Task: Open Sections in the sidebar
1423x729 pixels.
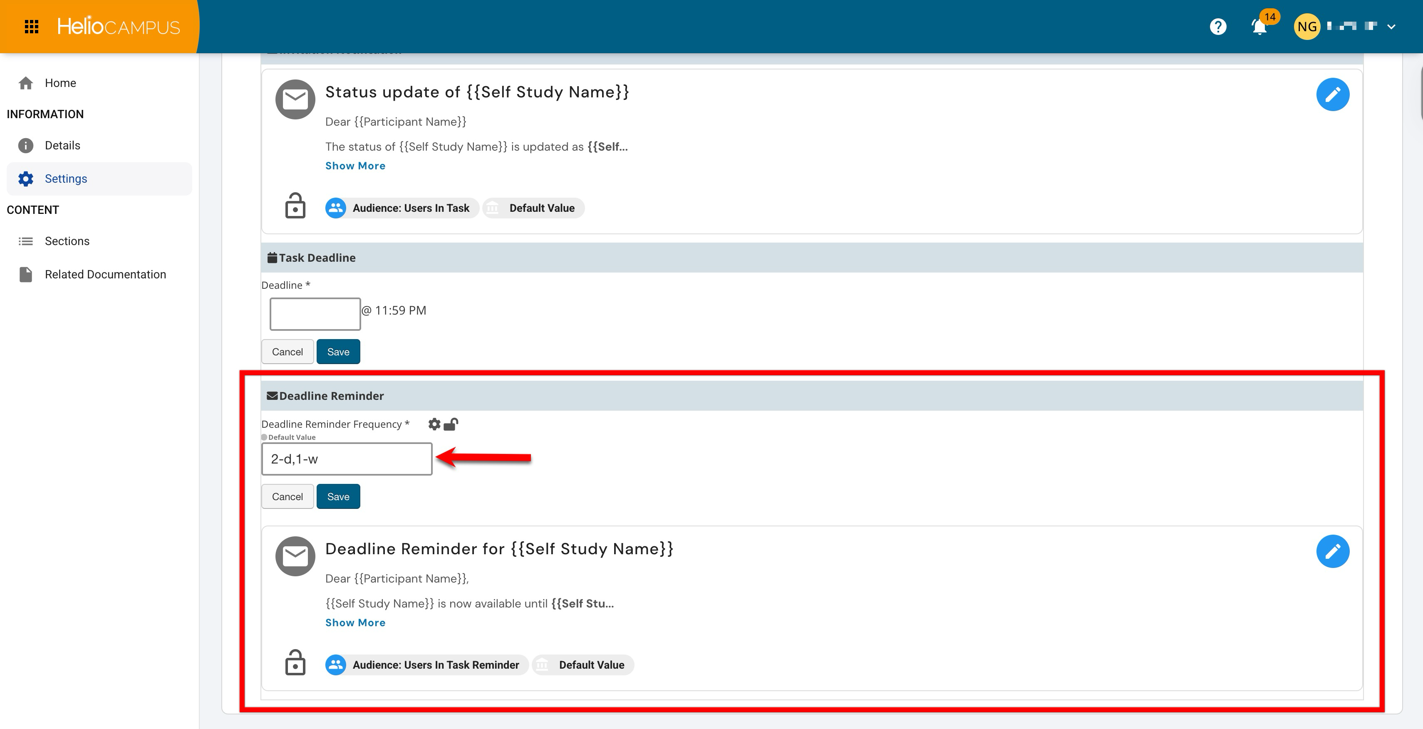Action: tap(67, 241)
